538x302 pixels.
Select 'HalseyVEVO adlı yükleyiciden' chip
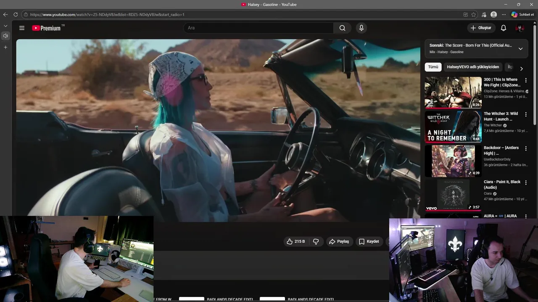click(x=473, y=67)
